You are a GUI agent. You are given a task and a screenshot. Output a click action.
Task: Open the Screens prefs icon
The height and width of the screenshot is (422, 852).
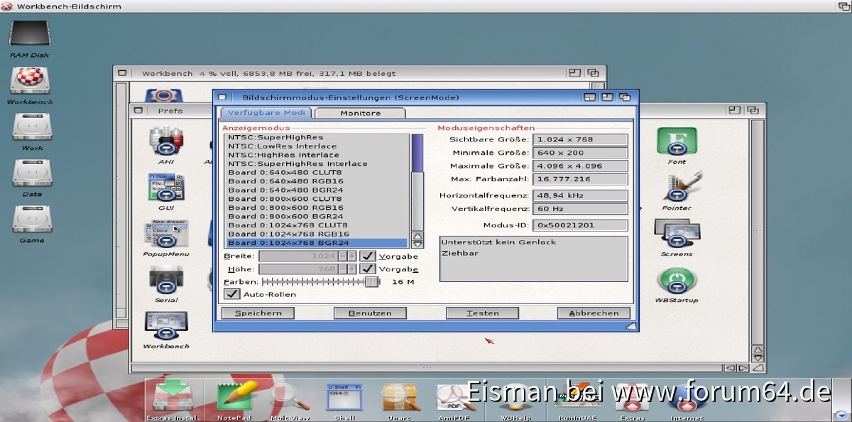[x=677, y=234]
